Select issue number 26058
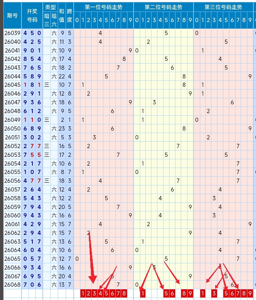The image size is (256, 300). click(x=13, y=198)
